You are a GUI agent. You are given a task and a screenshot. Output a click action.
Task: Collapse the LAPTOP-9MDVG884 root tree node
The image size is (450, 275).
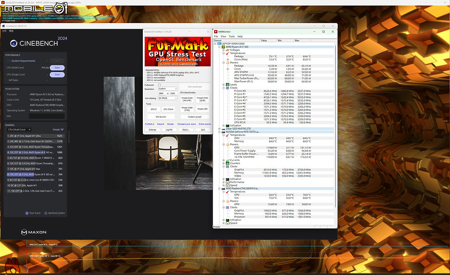[x=215, y=44]
